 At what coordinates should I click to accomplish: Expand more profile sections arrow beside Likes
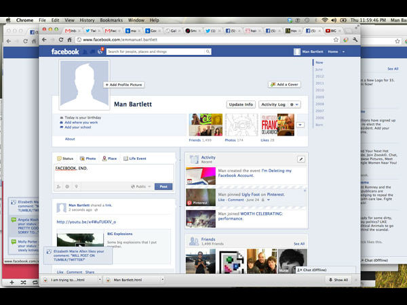(x=301, y=125)
